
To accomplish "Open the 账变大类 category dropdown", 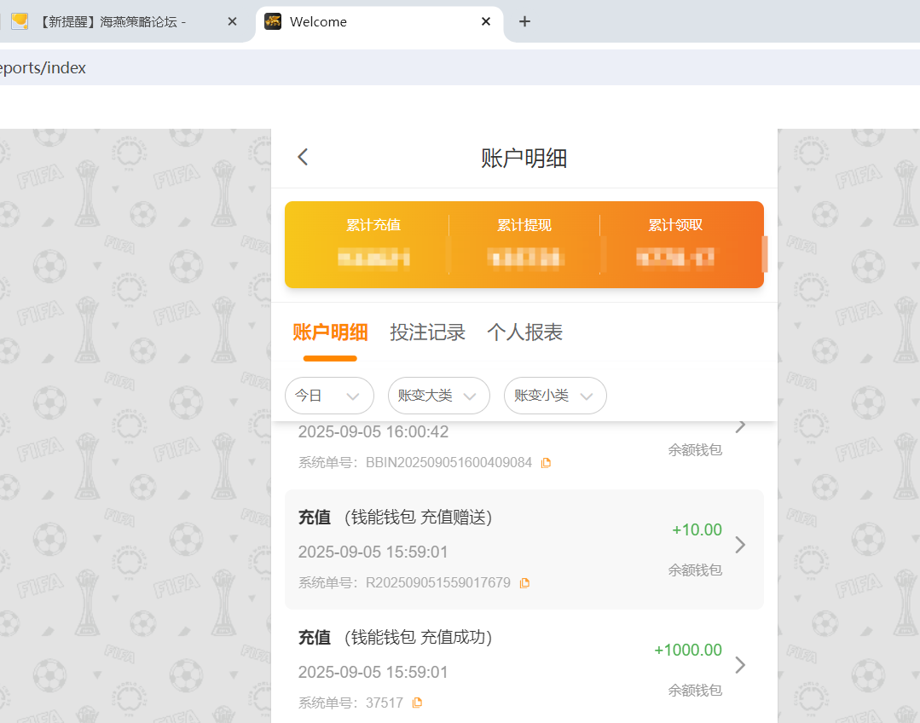I will 438,395.
